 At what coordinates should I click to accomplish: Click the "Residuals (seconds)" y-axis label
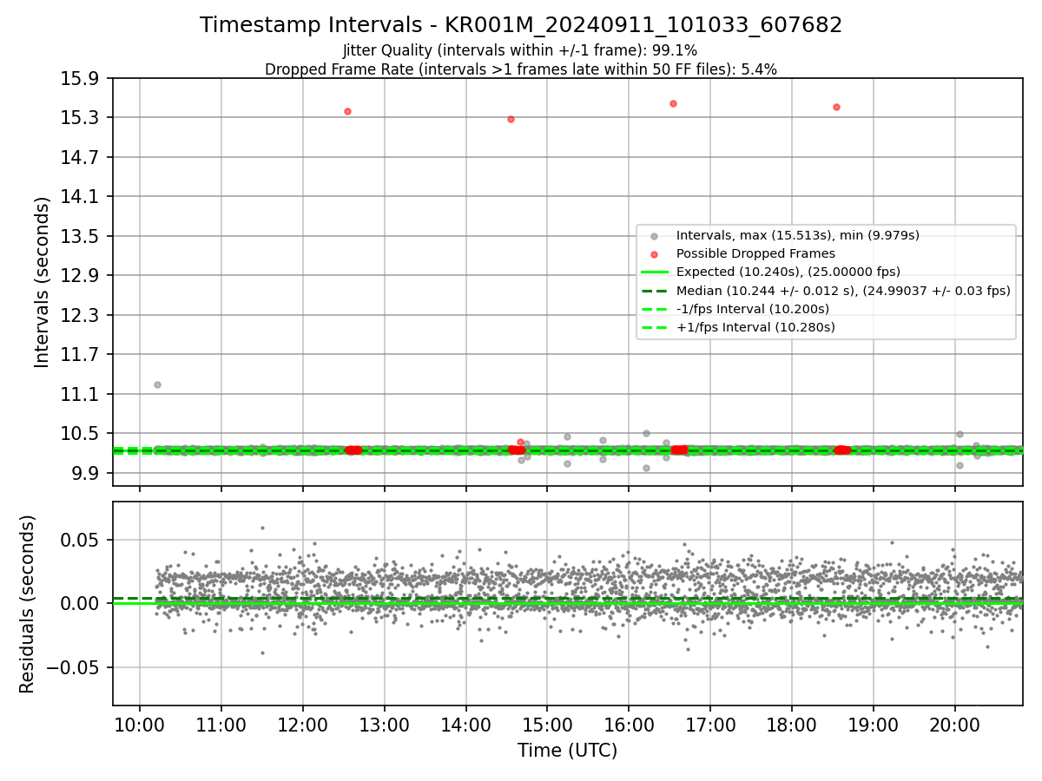[x=28, y=604]
